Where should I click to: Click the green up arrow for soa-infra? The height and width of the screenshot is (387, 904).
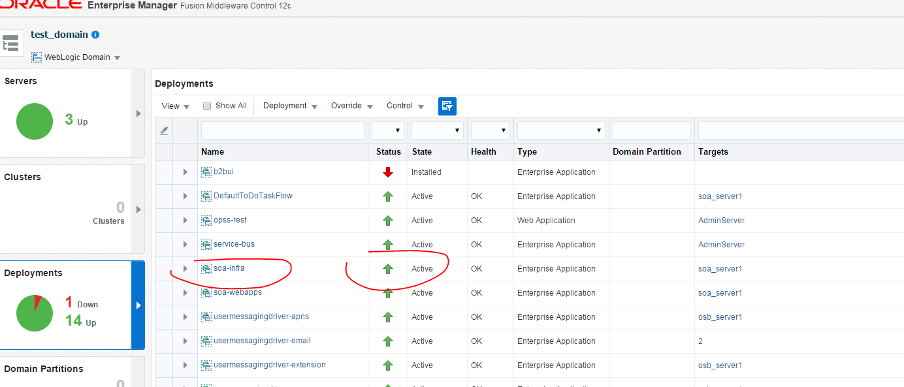coord(388,269)
